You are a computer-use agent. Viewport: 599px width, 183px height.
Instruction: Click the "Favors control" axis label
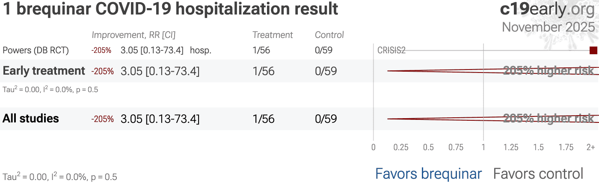(538, 174)
